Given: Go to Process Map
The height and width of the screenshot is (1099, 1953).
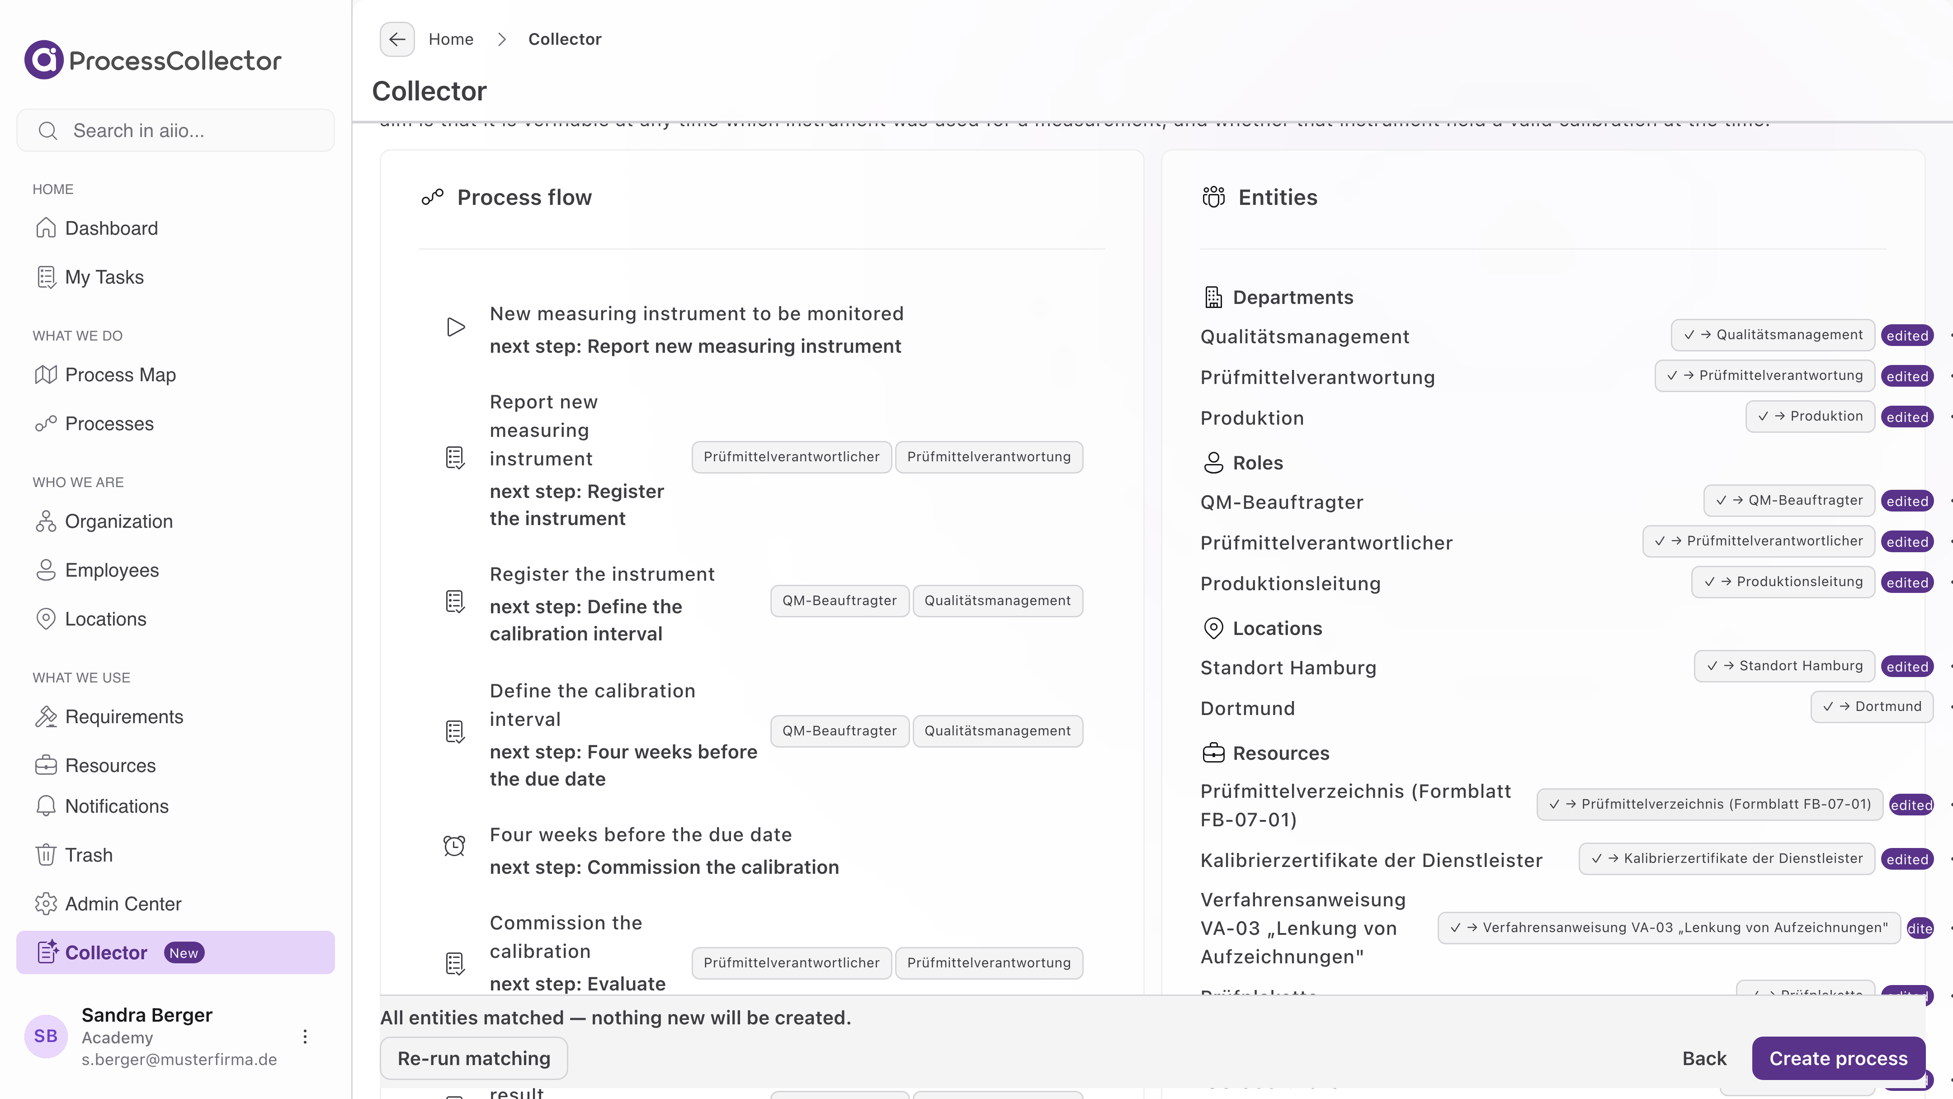Looking at the screenshot, I should tap(175, 374).
